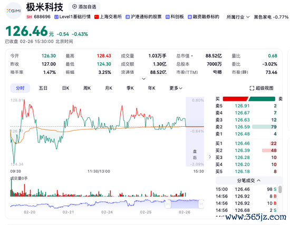Image resolution: width=290 pixels, height=225 pixels.
Task: Click the 市盈(静) 73.46 value
Action: pyautogui.click(x=272, y=72)
